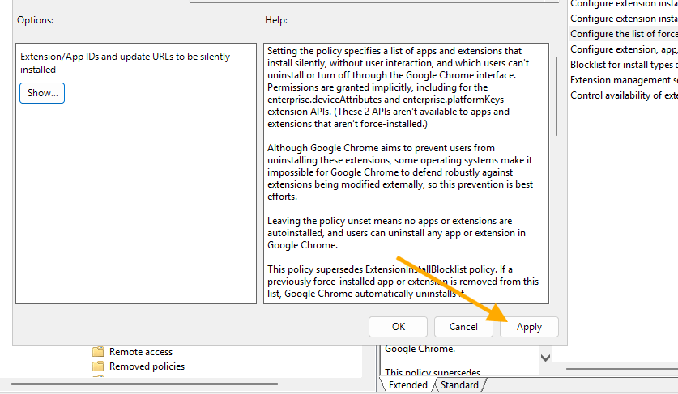The image size is (678, 394).
Task: Select 'Blocklist for install types' policy
Action: tap(623, 64)
